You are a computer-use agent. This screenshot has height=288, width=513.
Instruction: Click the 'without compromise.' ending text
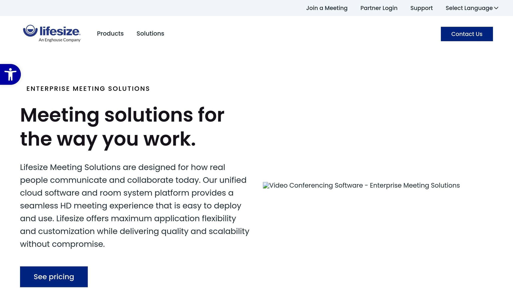point(62,244)
